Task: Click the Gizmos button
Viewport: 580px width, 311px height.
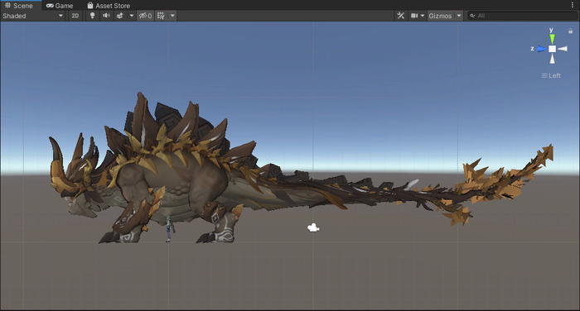Action: coord(440,16)
